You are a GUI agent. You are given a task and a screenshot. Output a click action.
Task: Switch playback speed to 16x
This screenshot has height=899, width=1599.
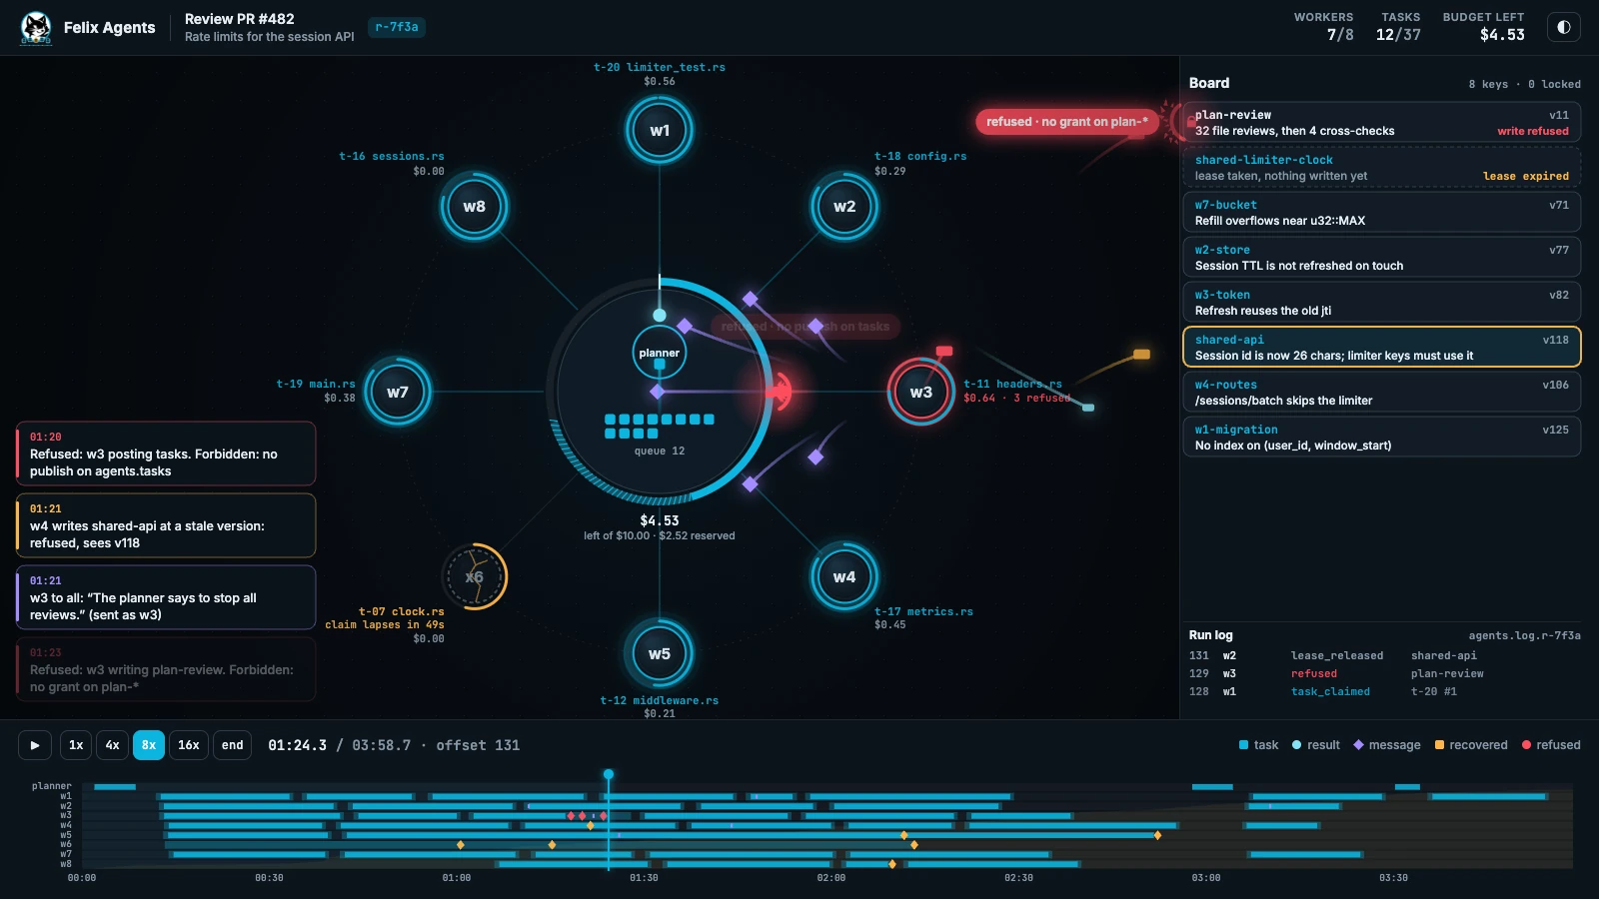[x=189, y=745]
